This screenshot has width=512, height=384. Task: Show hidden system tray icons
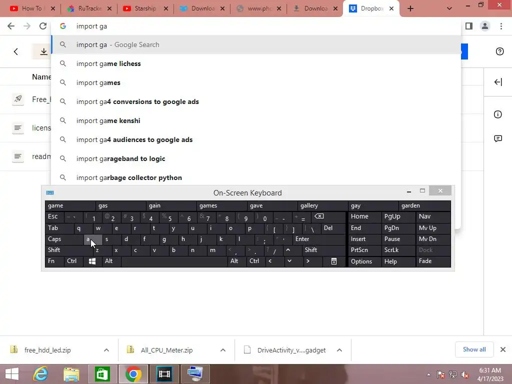click(x=428, y=374)
